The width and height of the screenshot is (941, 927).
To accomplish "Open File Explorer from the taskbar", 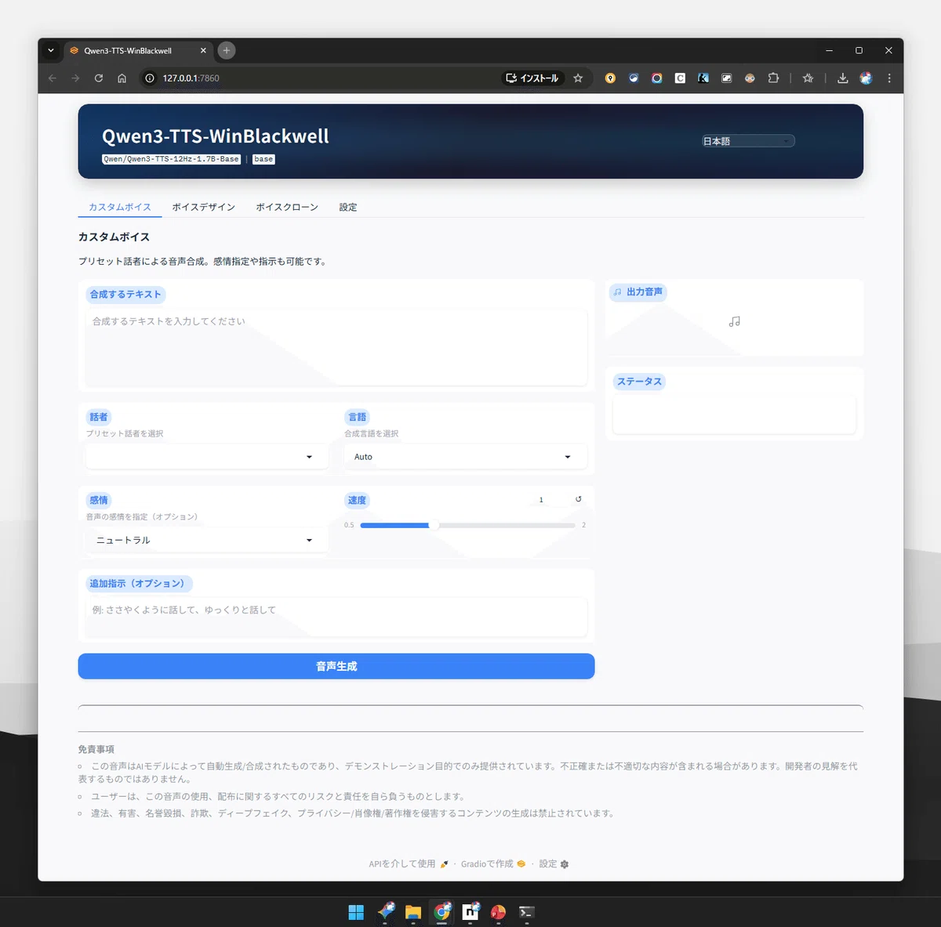I will [x=413, y=912].
